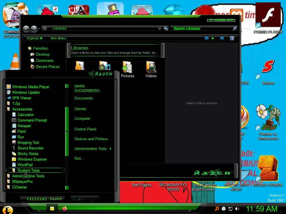Click the volume speaker tray icon
This screenshot has width=286, height=214.
pyautogui.click(x=237, y=209)
